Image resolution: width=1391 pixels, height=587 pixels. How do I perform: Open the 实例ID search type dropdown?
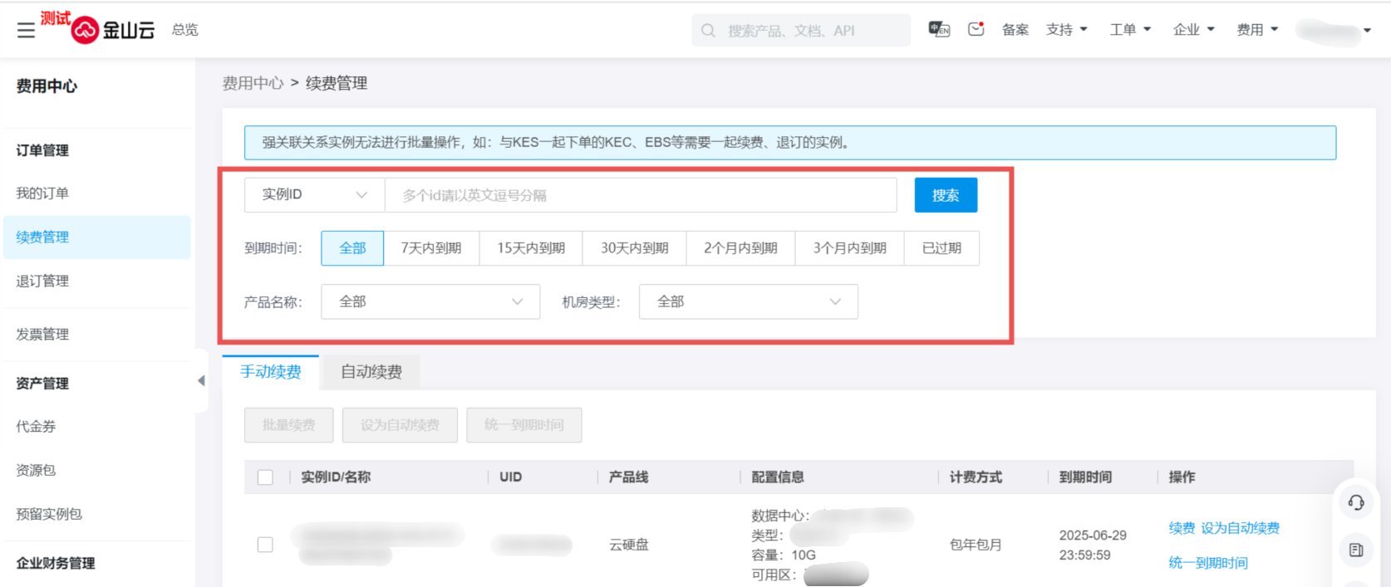click(314, 195)
